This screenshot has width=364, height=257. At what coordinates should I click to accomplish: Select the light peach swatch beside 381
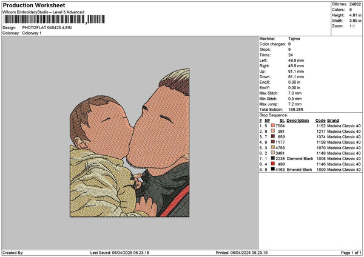click(273, 131)
